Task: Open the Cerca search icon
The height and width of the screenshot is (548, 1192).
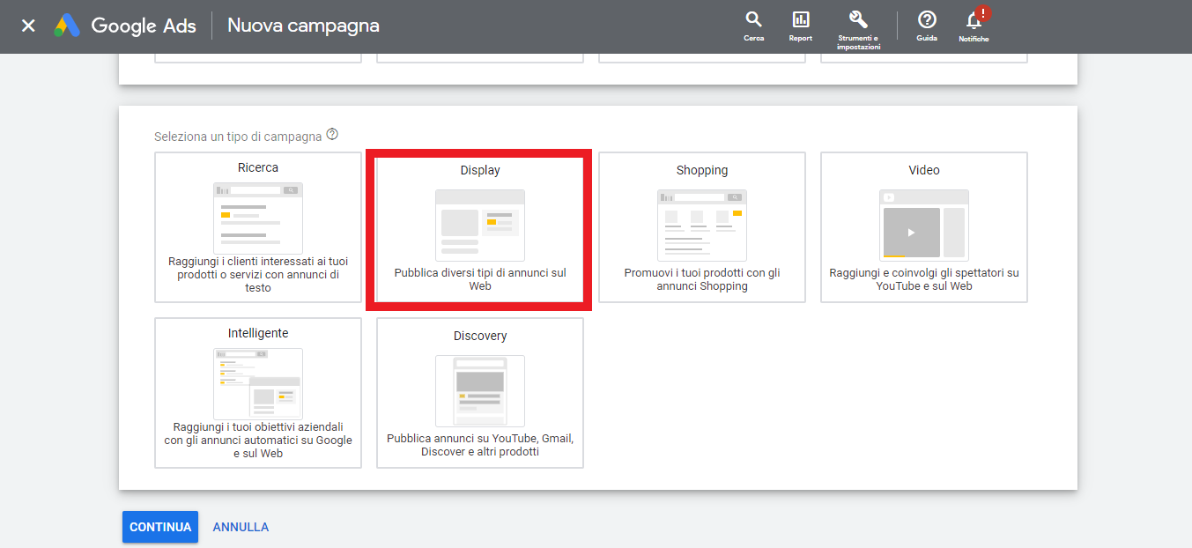Action: [753, 20]
